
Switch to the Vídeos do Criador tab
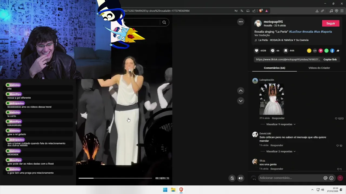(319, 68)
